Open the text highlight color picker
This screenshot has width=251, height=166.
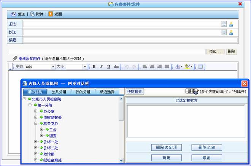[188, 67]
